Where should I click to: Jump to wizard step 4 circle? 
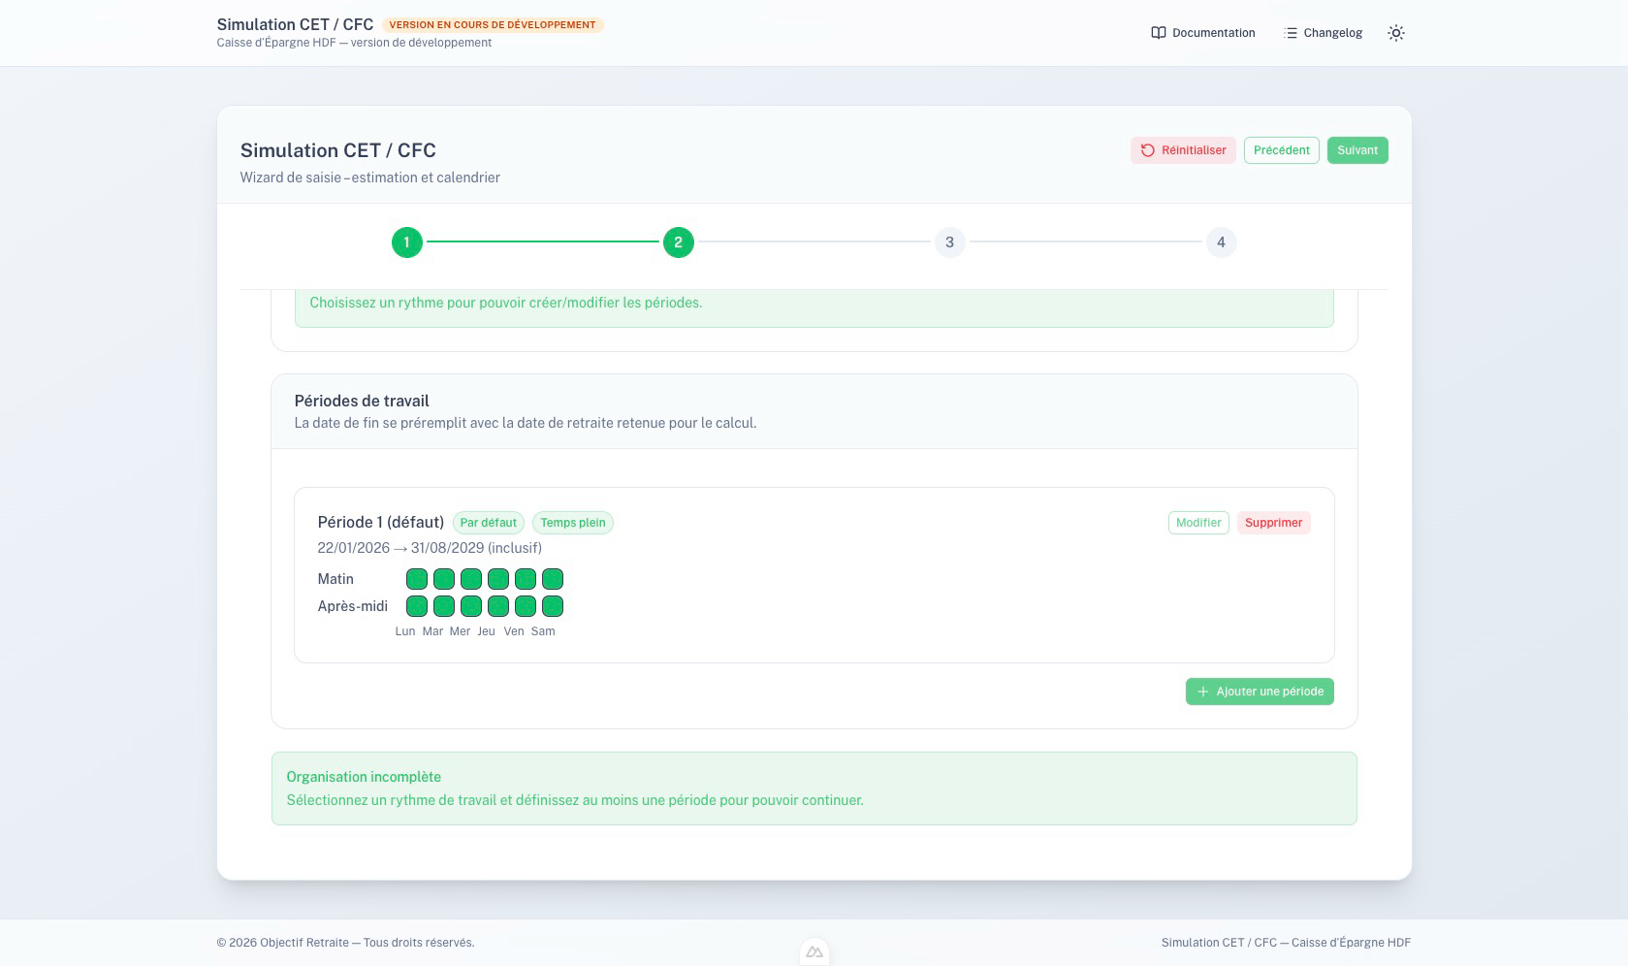tap(1221, 242)
